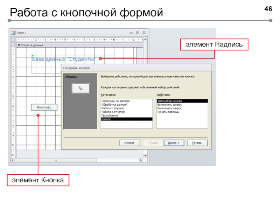
Task: Click horizontal scrollbar right arrow
Action: click(141, 160)
